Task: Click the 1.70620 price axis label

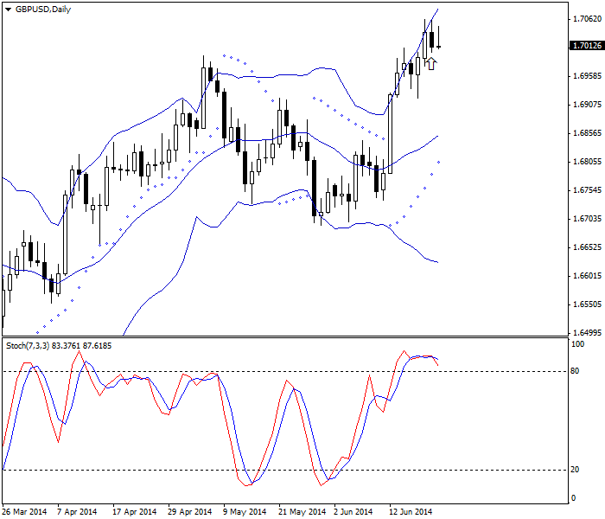Action: pos(586,18)
